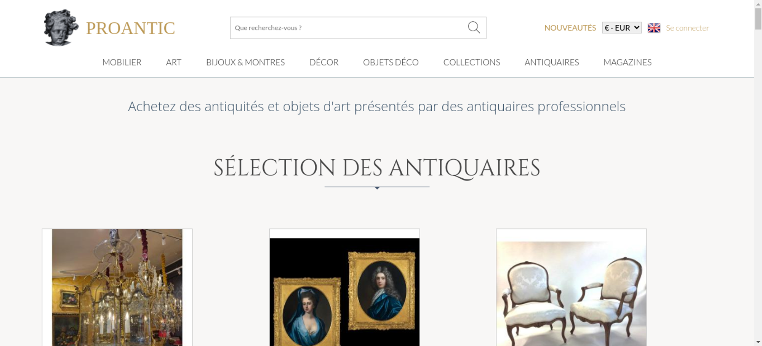The height and width of the screenshot is (346, 762).
Task: Click the Nouveautés link
Action: [x=570, y=28]
